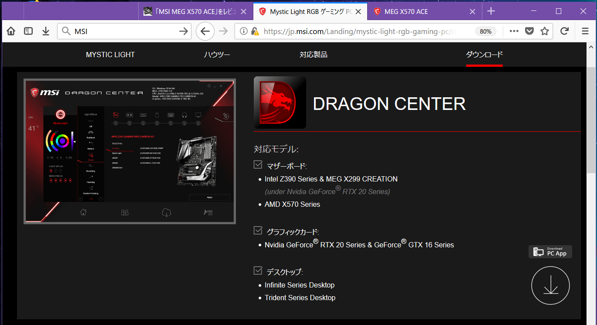Screen dimensions: 597x325
Task: Click the insecure connection lock warning icon
Action: (x=255, y=31)
